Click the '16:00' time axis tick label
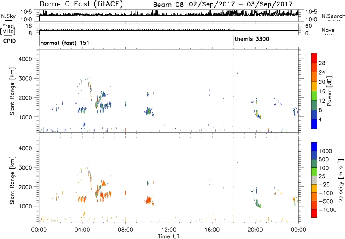Image resolution: width=345 pixels, height=239 pixels. click(212, 230)
